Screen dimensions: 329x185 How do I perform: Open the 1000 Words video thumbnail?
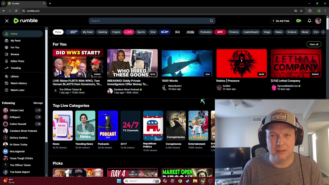187,63
